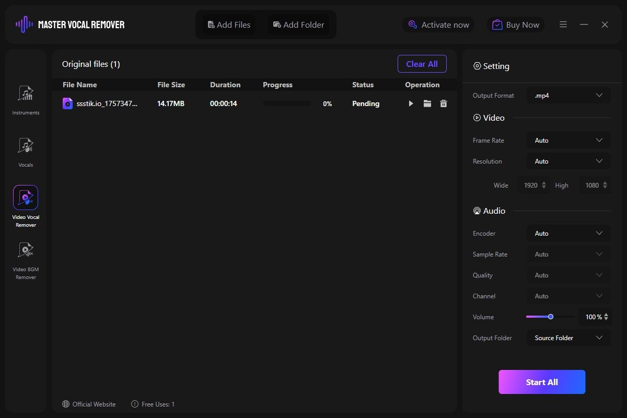Open file's folder icon in Operation column
627x418 pixels.
tap(427, 104)
